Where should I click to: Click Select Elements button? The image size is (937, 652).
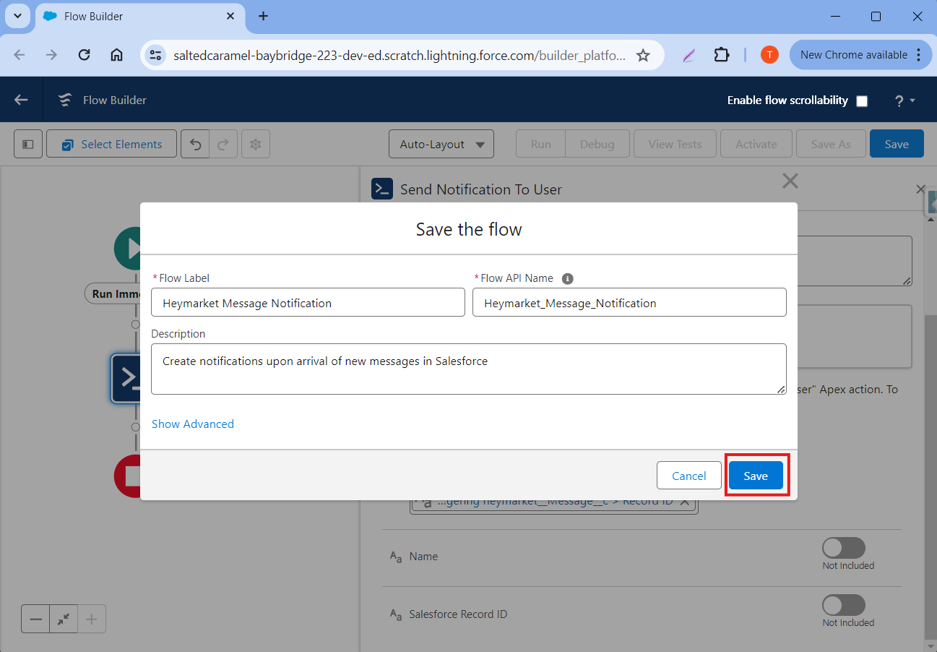pyautogui.click(x=112, y=144)
